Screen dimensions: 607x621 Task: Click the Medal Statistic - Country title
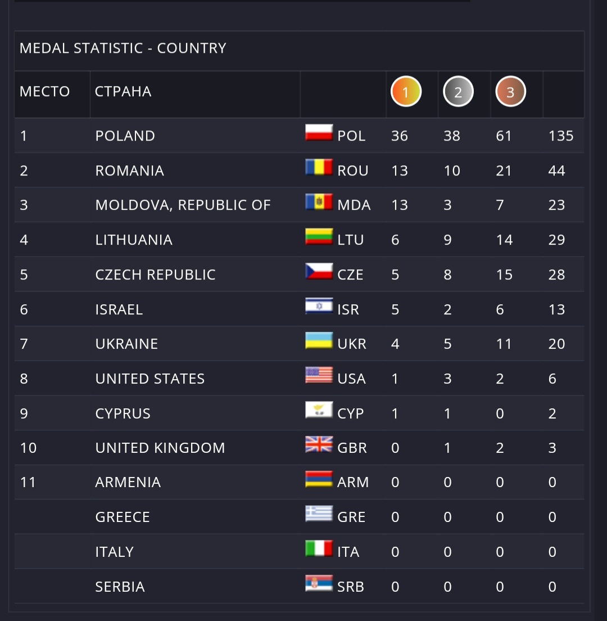[123, 48]
